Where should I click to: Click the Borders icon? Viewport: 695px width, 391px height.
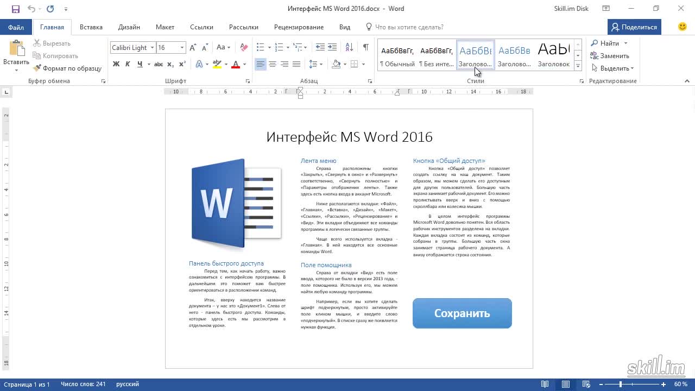355,64
